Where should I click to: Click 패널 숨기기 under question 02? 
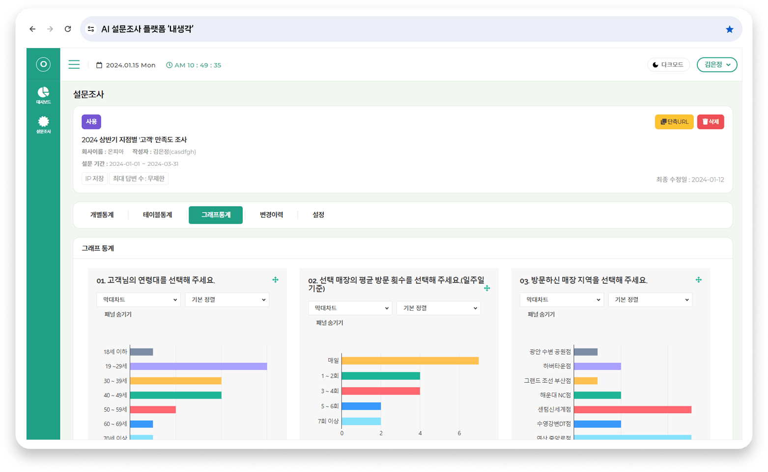pyautogui.click(x=330, y=323)
